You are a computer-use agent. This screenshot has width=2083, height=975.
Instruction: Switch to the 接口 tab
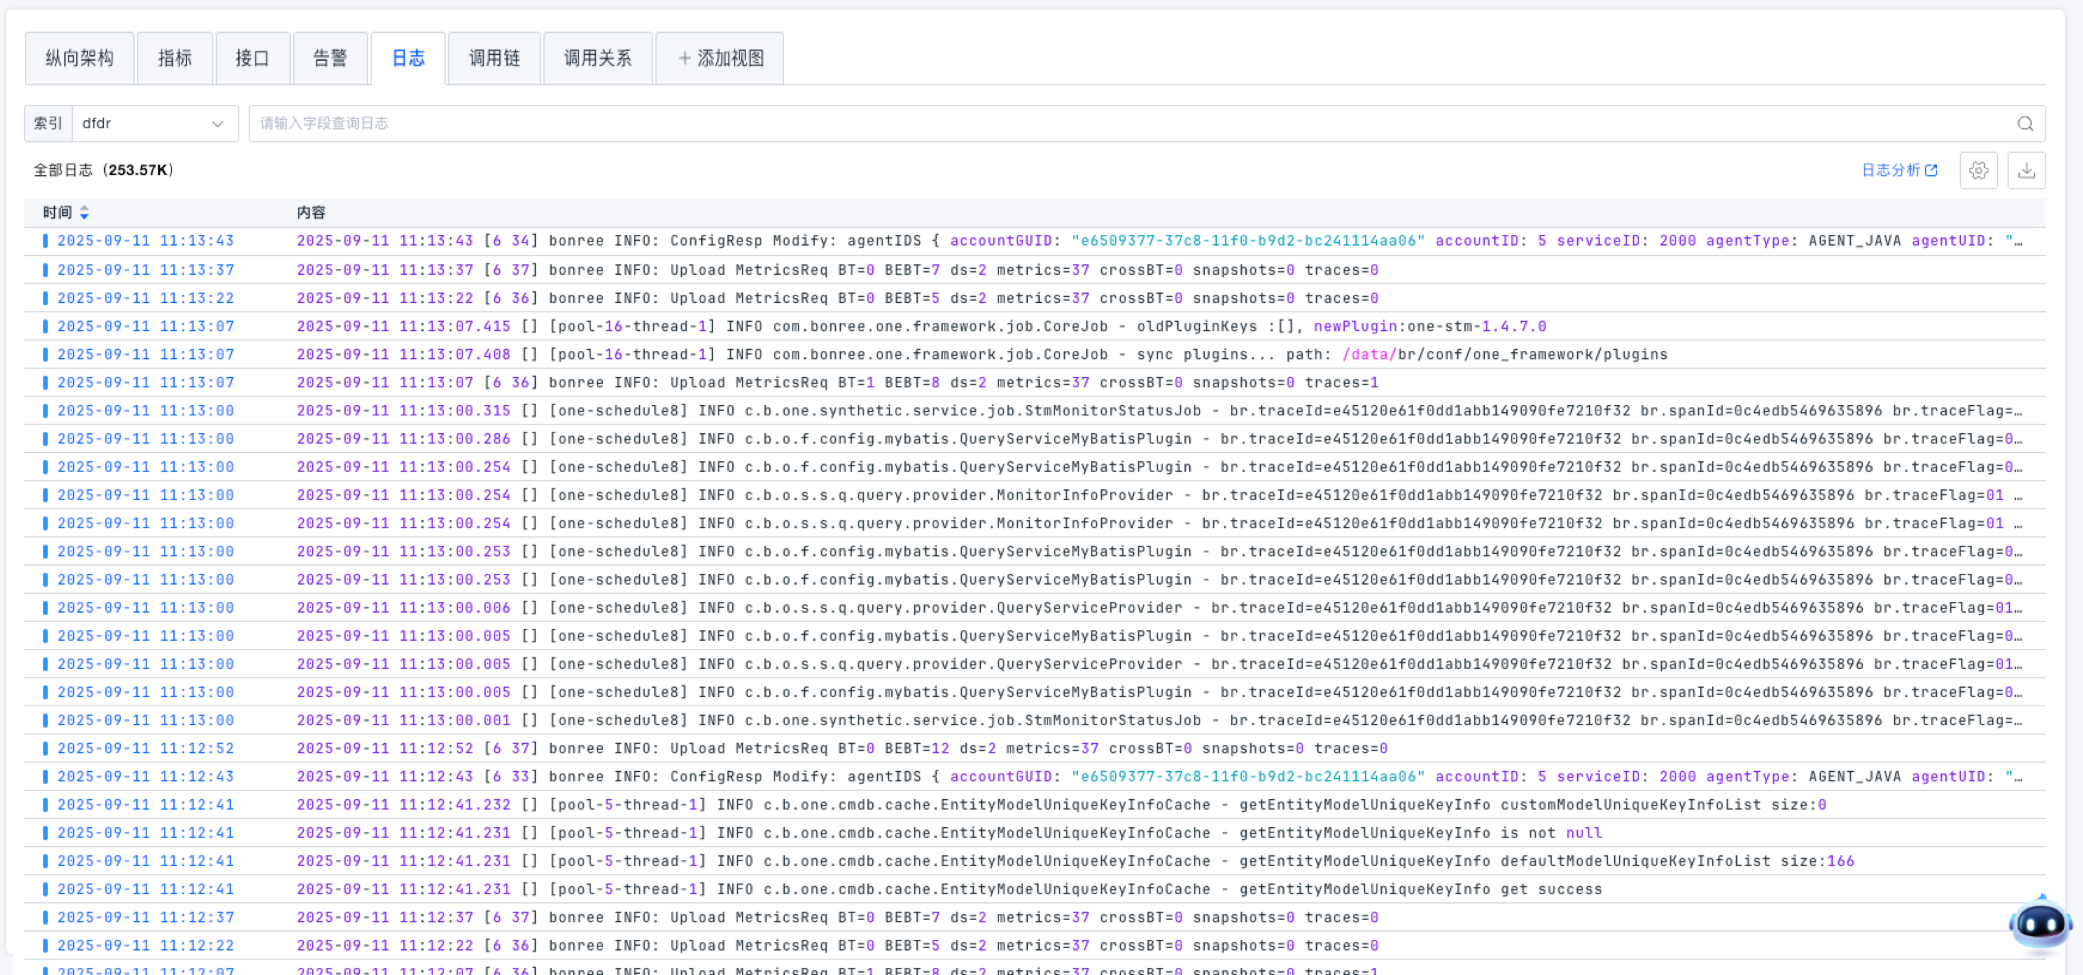click(x=251, y=58)
